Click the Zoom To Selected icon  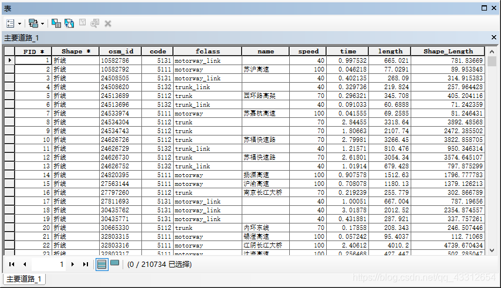(x=94, y=23)
